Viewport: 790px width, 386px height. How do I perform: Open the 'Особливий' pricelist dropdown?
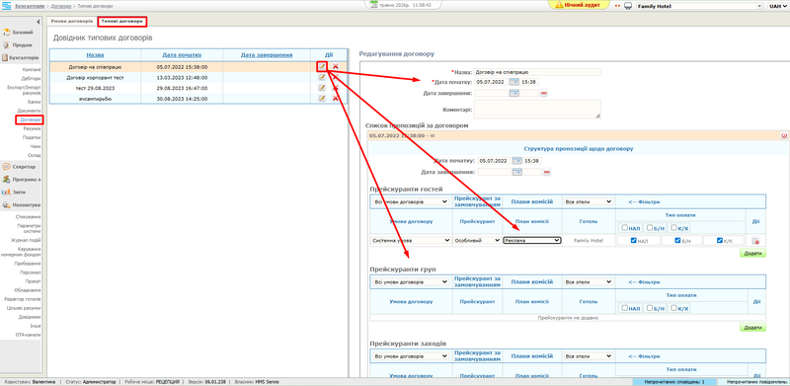pyautogui.click(x=477, y=240)
